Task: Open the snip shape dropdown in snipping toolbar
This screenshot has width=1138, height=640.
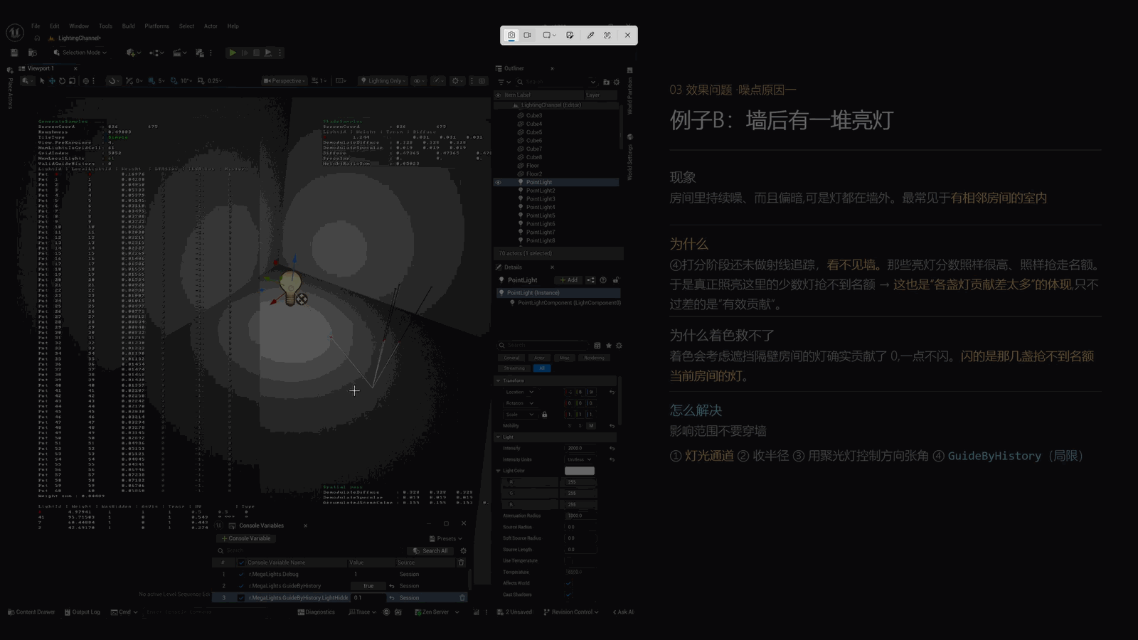Action: (x=549, y=35)
